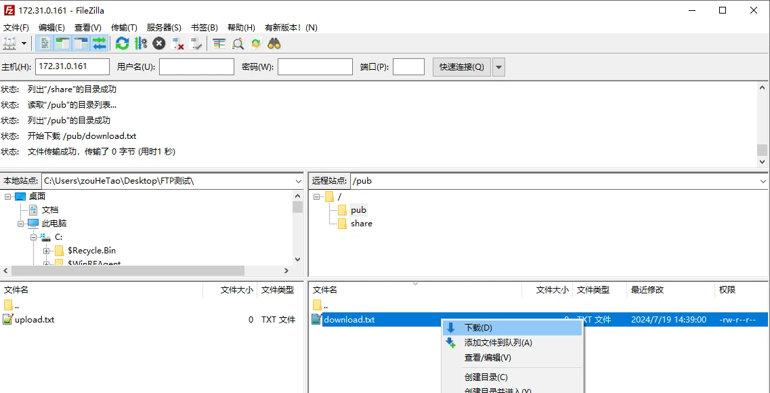Toggle transfer queue display icon
This screenshot has height=393, width=770.
coord(99,44)
